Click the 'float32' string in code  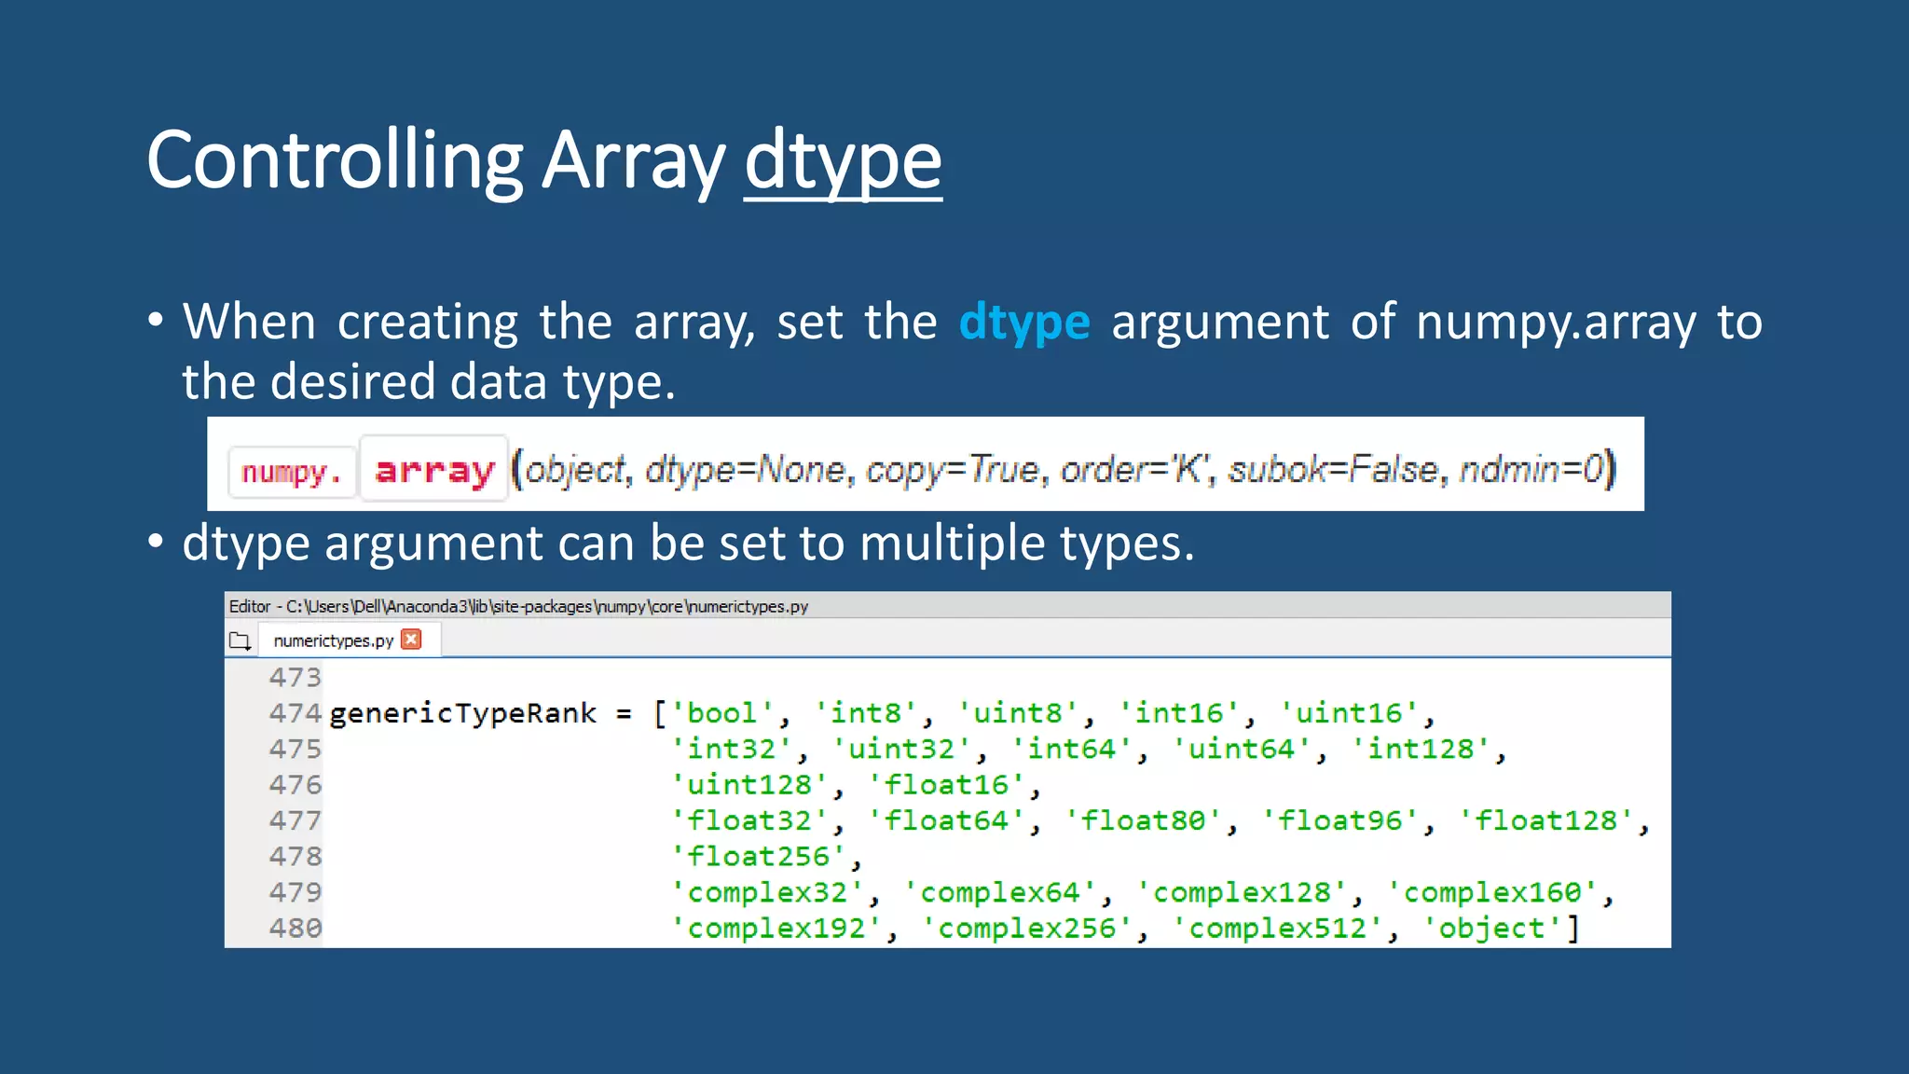tap(749, 820)
